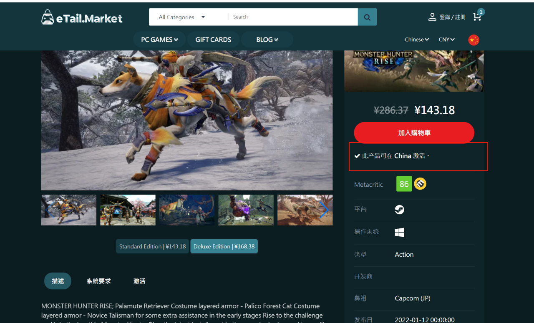
Task: Switch to the 激活 tab
Action: 139,281
